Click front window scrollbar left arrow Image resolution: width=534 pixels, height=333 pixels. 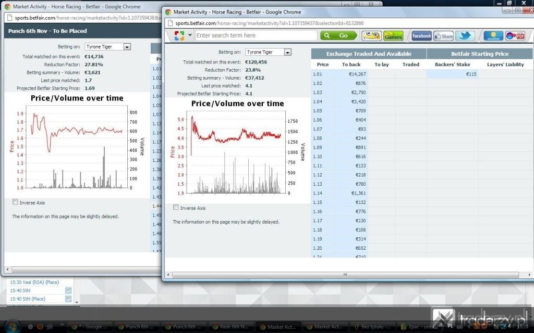tap(168, 275)
